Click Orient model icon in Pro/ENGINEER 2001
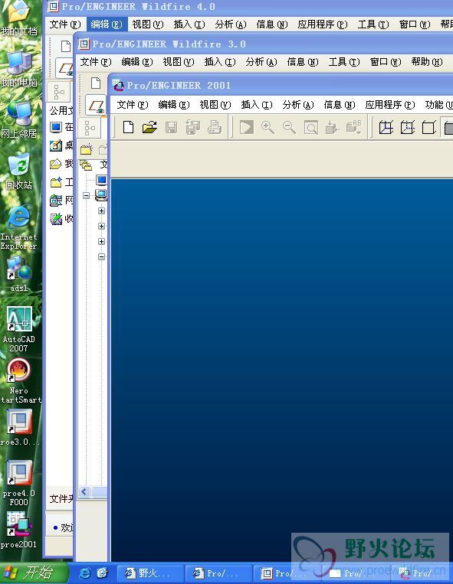 tap(332, 127)
